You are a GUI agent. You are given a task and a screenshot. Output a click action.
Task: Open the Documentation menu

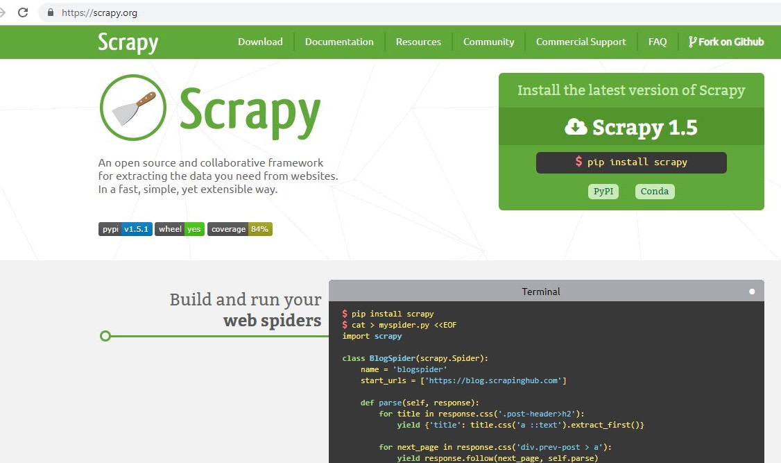point(339,42)
